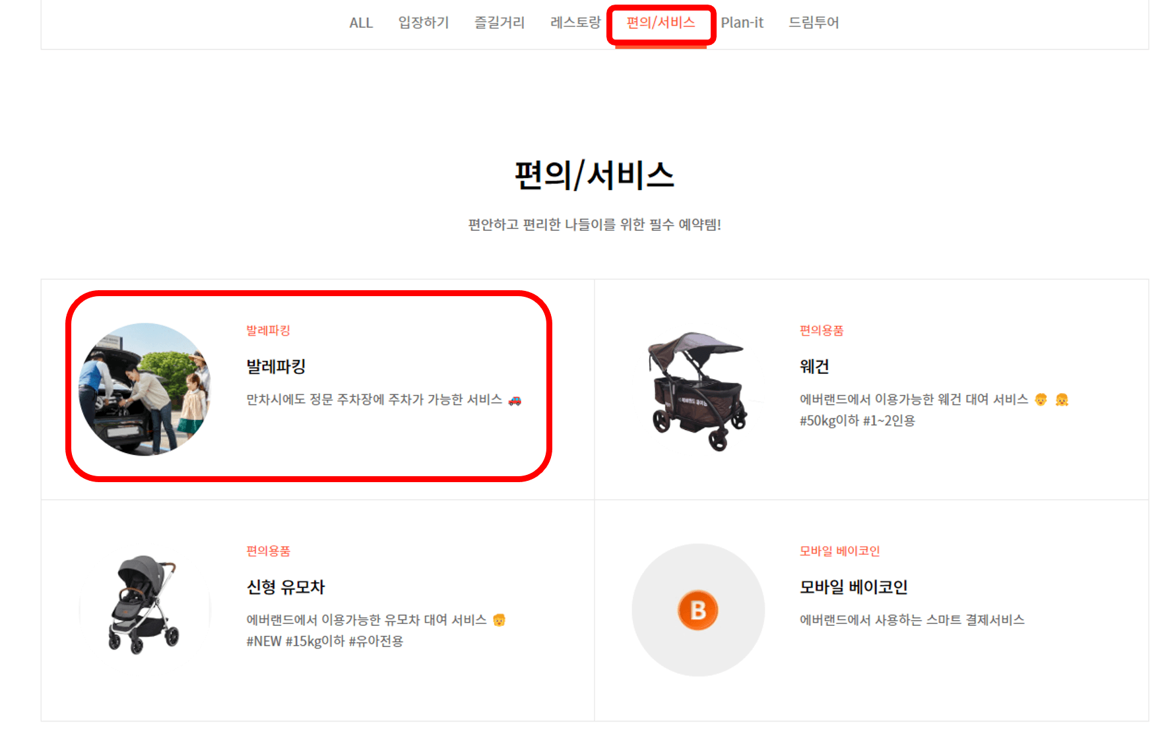
Task: Click the stroller product image
Action: pyautogui.click(x=144, y=604)
